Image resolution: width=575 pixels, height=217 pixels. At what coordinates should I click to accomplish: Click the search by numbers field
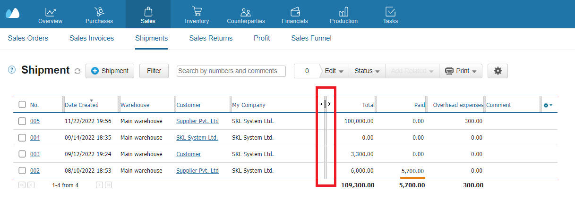[232, 71]
